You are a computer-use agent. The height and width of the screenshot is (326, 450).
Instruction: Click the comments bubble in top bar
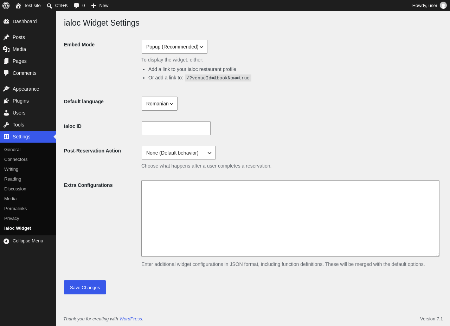click(x=77, y=6)
